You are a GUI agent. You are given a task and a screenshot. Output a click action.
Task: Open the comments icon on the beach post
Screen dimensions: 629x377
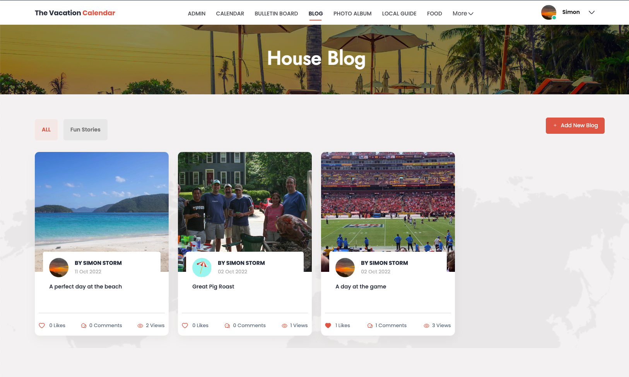coord(84,326)
